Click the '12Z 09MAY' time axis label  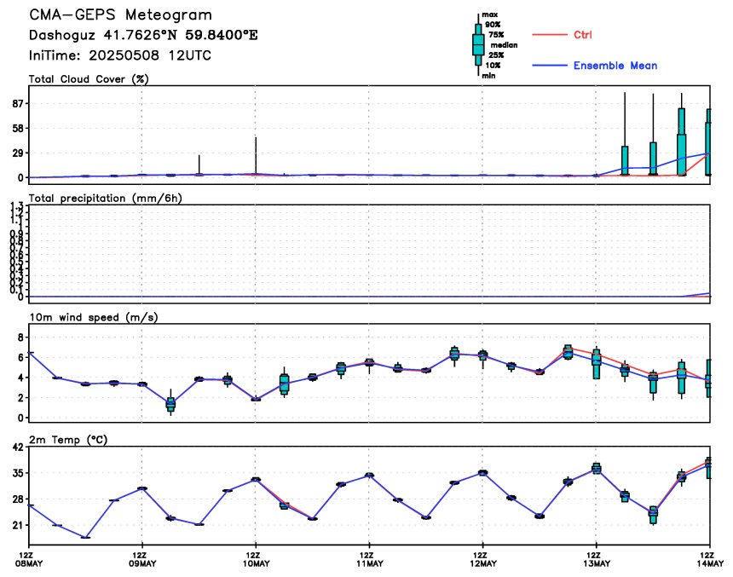(142, 559)
